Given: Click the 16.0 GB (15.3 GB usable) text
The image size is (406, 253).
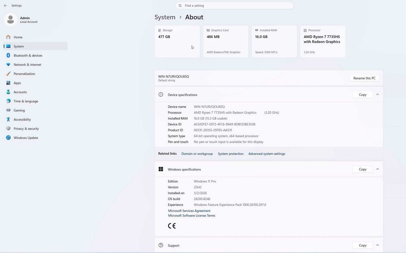Looking at the screenshot, I should [x=210, y=118].
